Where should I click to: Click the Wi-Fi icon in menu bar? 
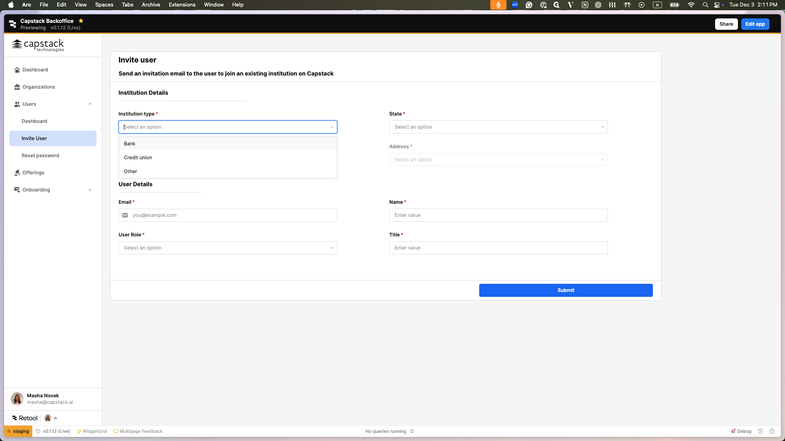pos(691,5)
